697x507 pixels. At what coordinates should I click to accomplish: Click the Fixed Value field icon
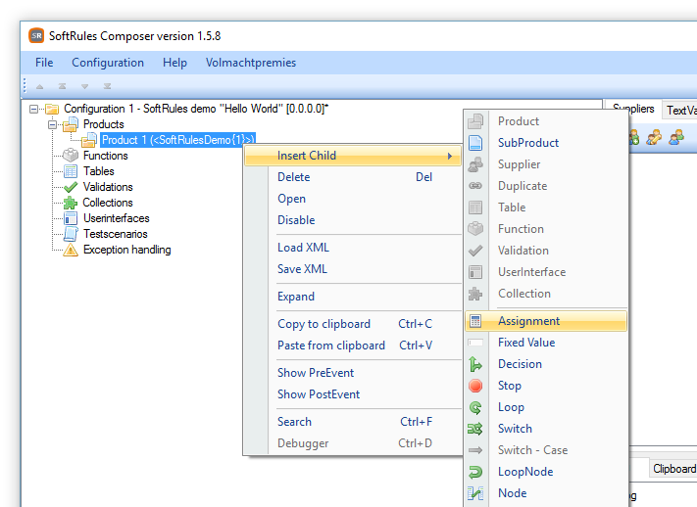(x=475, y=343)
